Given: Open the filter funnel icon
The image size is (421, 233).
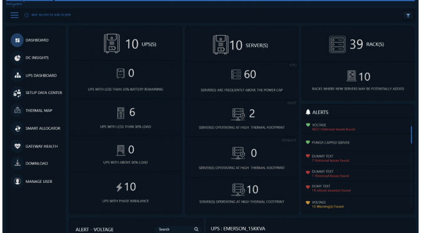Looking at the screenshot, I should coord(408,16).
